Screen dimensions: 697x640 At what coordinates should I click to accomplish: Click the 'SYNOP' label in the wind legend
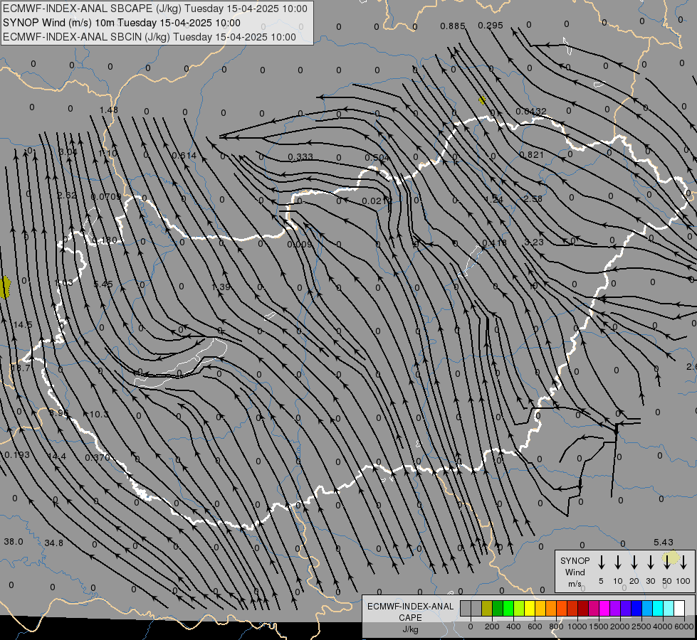[575, 561]
